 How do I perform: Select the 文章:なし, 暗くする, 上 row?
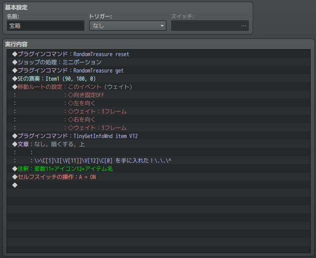click(x=158, y=144)
